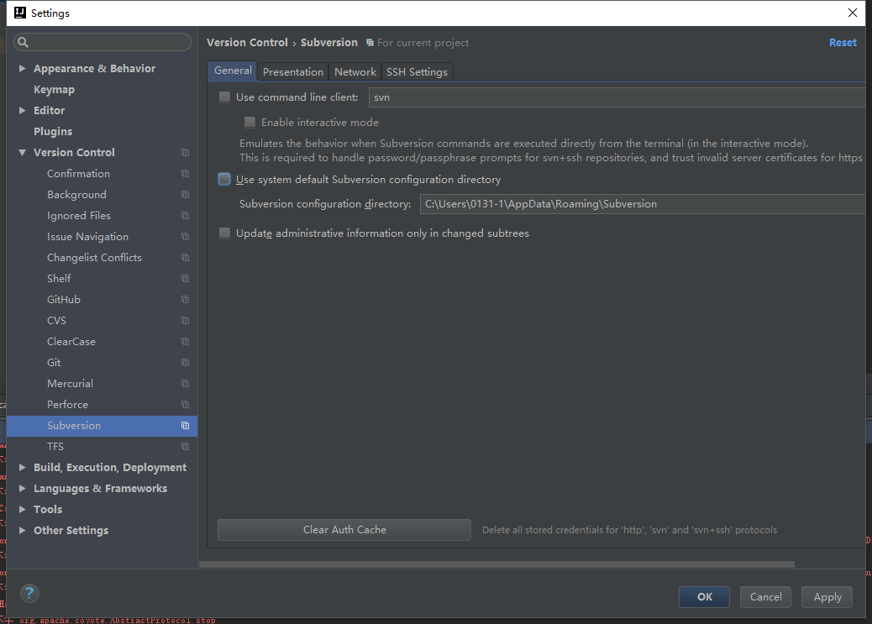Image resolution: width=872 pixels, height=624 pixels.
Task: Toggle 'Enable interactive mode' checkbox
Action: click(x=250, y=122)
